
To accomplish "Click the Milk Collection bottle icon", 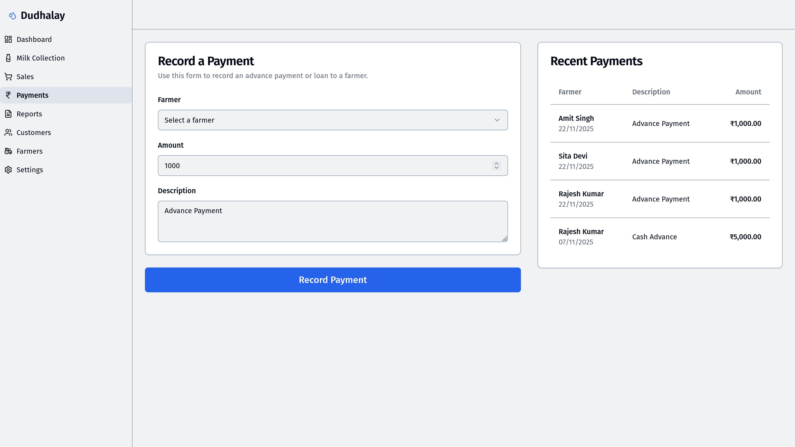I will point(8,58).
